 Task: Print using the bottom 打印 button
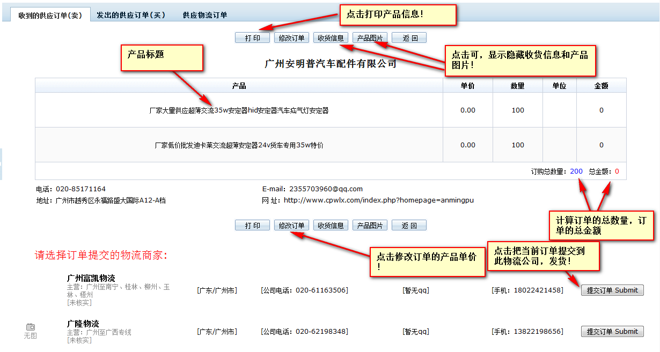[252, 226]
